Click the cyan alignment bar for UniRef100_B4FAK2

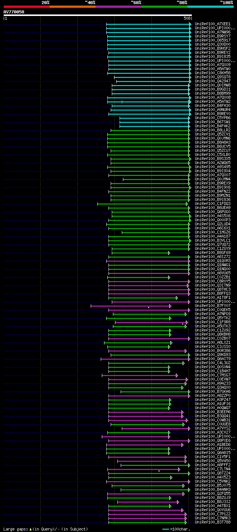click(154, 126)
